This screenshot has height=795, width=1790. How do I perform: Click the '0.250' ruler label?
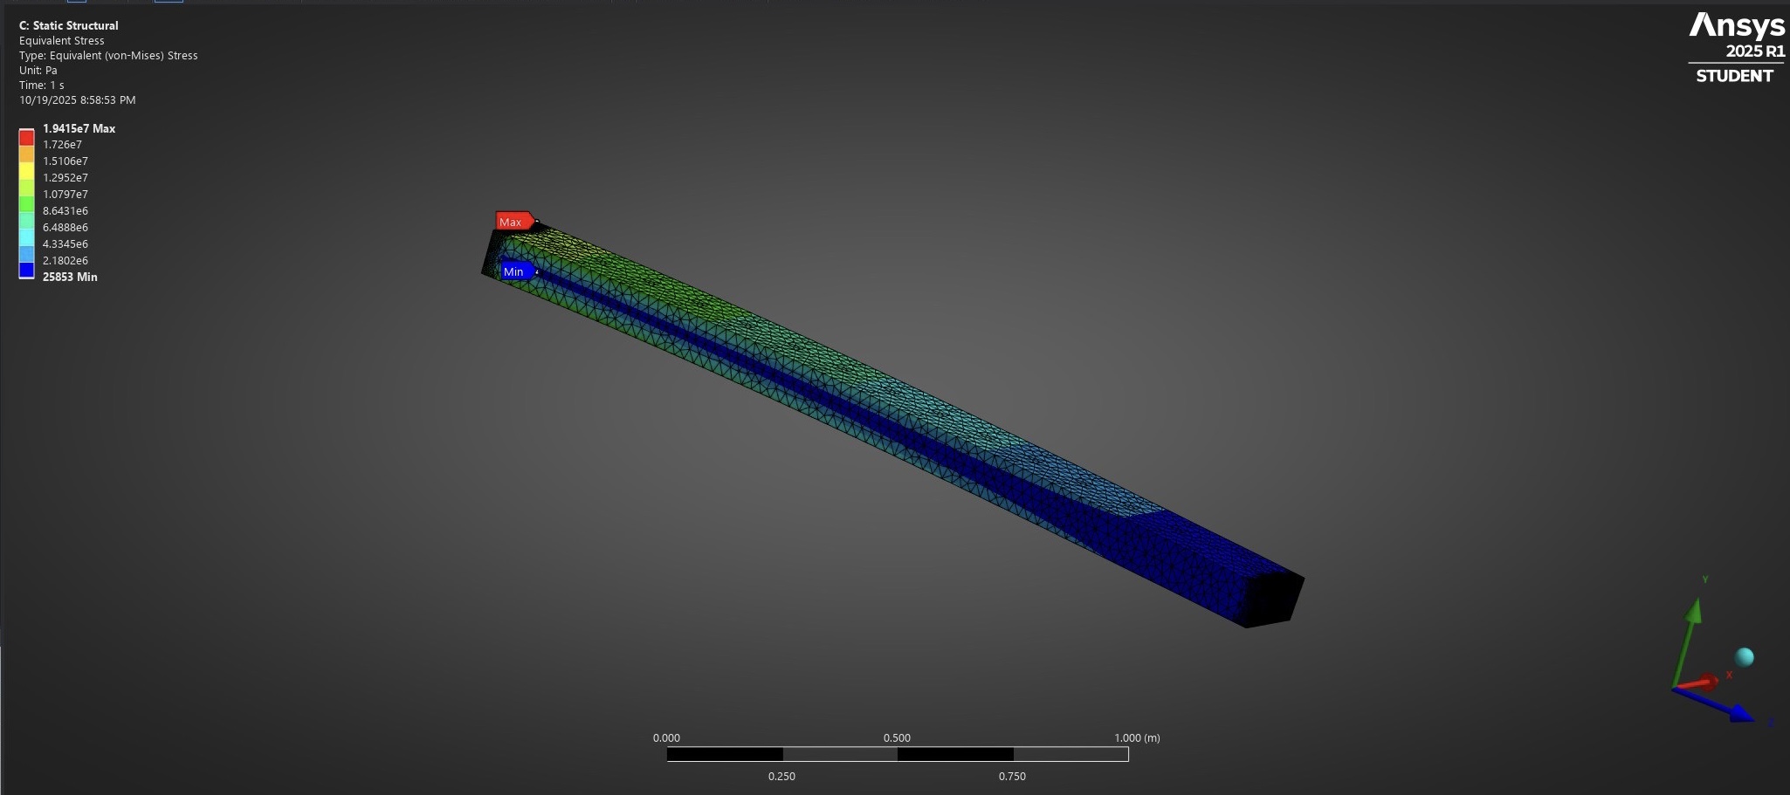point(781,776)
